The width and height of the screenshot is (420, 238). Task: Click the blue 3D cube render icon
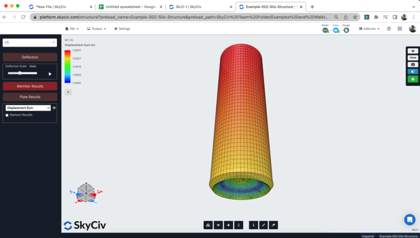(413, 72)
